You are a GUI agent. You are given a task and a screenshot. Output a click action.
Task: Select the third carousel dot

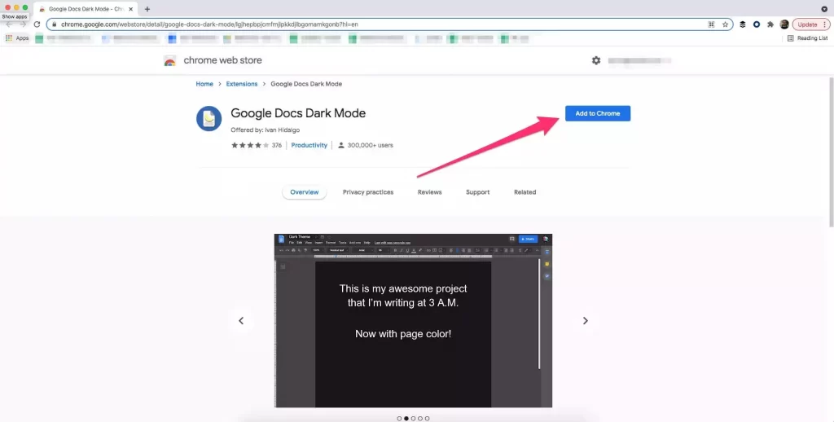coord(413,418)
